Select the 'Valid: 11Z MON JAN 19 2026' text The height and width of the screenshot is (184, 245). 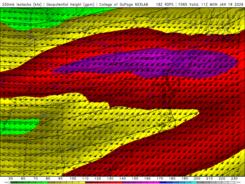[216, 4]
